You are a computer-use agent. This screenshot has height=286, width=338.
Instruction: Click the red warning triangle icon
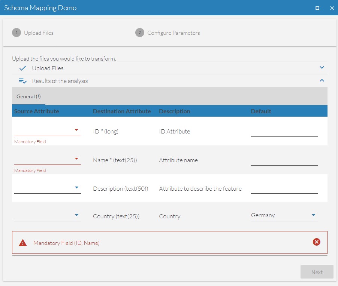coord(23,243)
